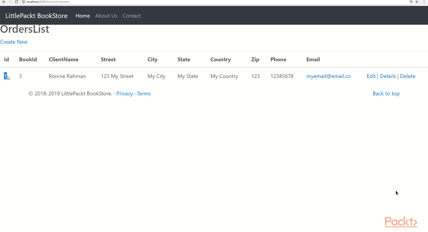Image resolution: width=428 pixels, height=232 pixels.
Task: Click the Create New link
Action: click(14, 42)
